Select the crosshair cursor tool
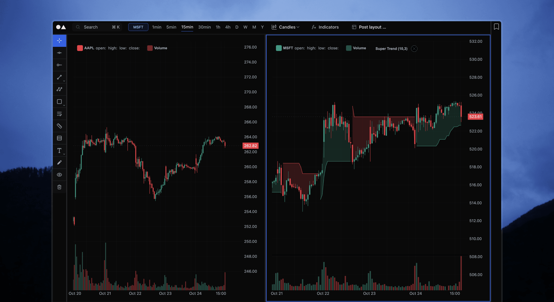The width and height of the screenshot is (554, 302). click(x=60, y=40)
